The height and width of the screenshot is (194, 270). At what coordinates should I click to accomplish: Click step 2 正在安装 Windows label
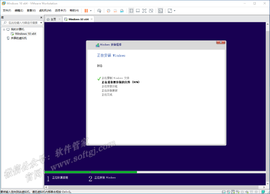coord(105,178)
